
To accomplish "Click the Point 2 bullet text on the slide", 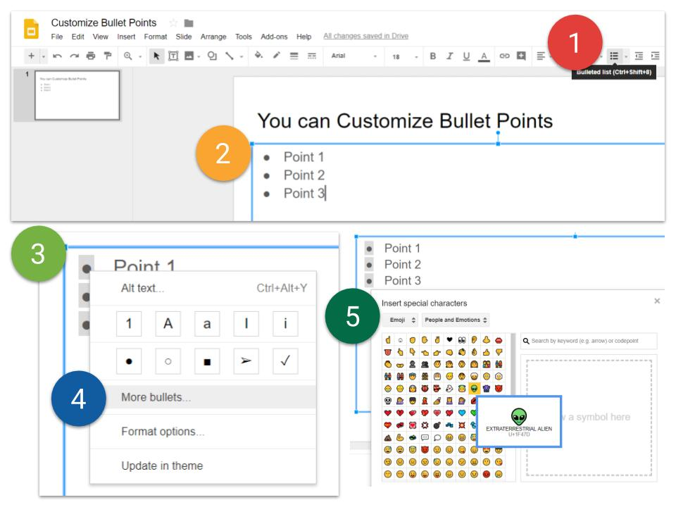I will pos(304,175).
